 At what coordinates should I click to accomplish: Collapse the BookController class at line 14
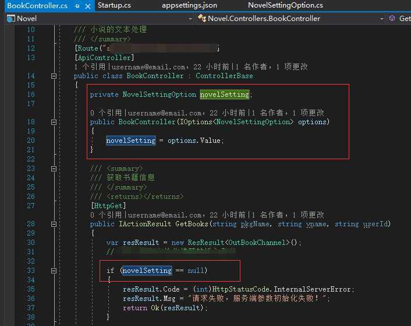[54, 76]
